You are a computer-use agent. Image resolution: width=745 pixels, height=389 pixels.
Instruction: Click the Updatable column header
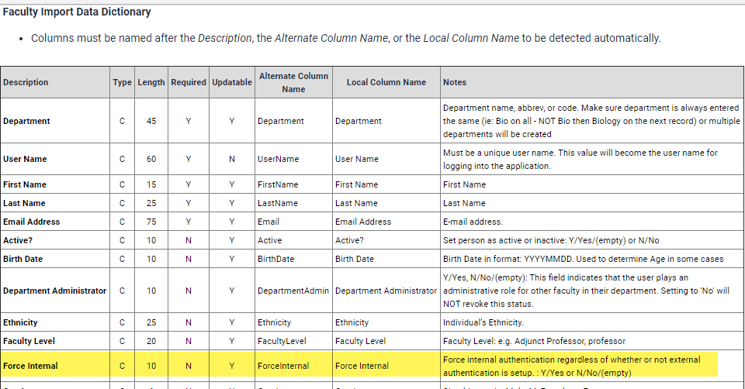231,82
